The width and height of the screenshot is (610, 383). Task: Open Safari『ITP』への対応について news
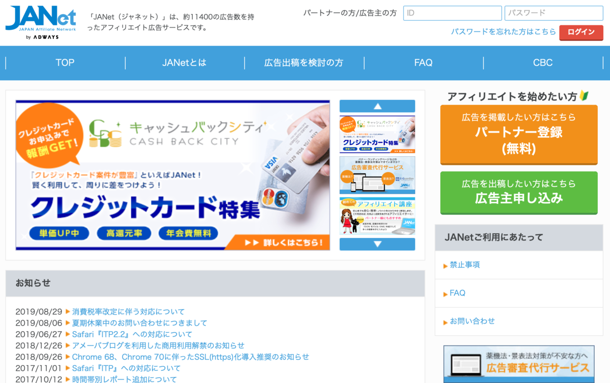127,368
